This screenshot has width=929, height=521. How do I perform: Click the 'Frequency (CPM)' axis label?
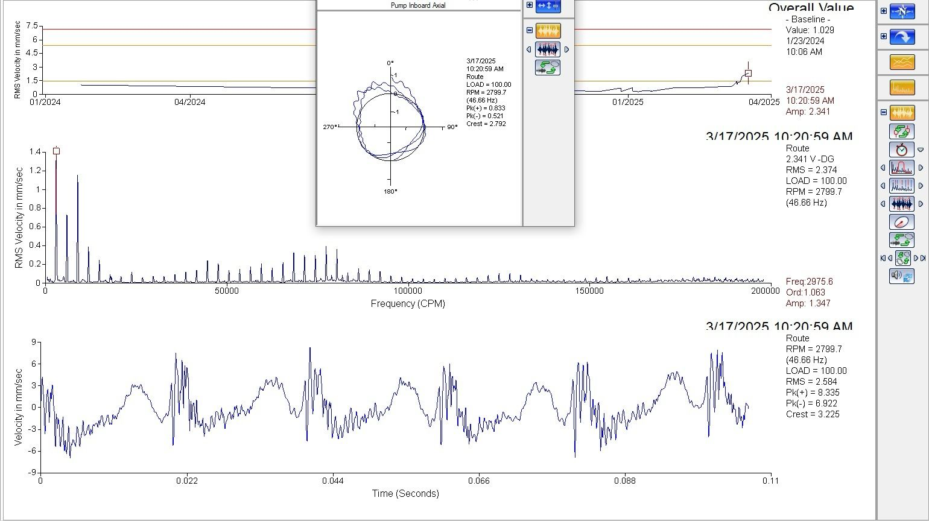(x=408, y=304)
